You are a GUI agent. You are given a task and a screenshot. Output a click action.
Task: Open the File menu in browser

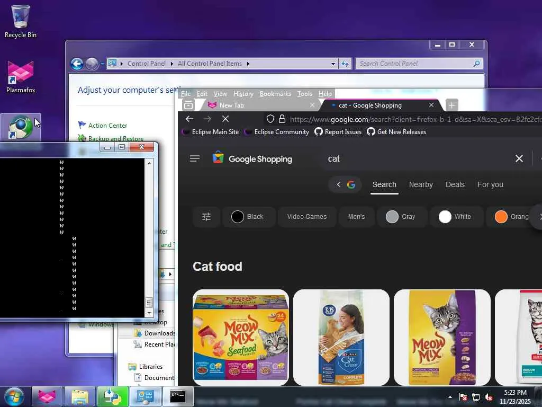(186, 94)
